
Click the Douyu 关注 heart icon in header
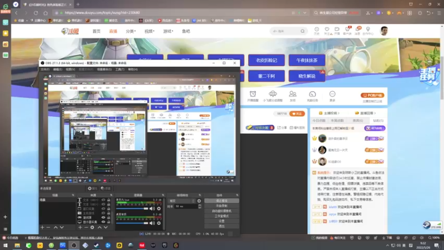pyautogui.click(x=327, y=29)
